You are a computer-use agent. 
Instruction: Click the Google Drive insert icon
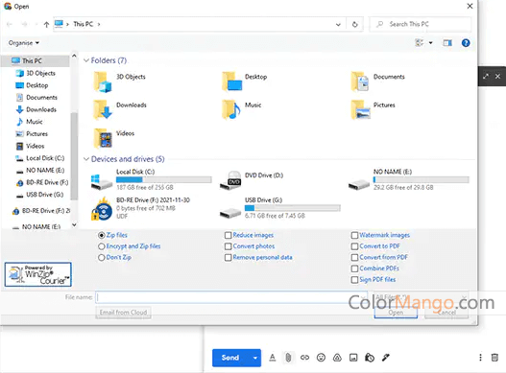coord(337,358)
